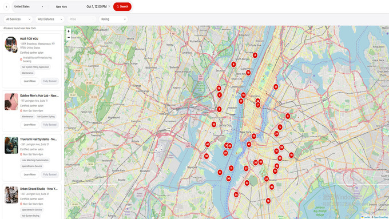Select map marker number 38
This screenshot has height=219, width=389.
coord(207,156)
